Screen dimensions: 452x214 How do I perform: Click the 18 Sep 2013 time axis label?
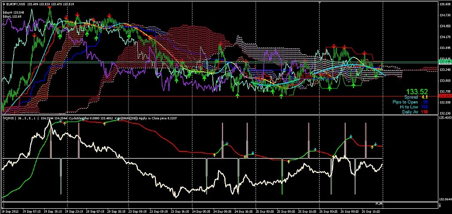coord(10,211)
